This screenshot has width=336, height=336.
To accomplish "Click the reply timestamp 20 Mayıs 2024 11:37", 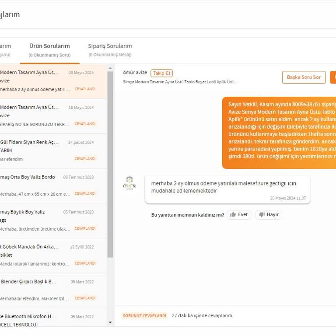I will [288, 198].
